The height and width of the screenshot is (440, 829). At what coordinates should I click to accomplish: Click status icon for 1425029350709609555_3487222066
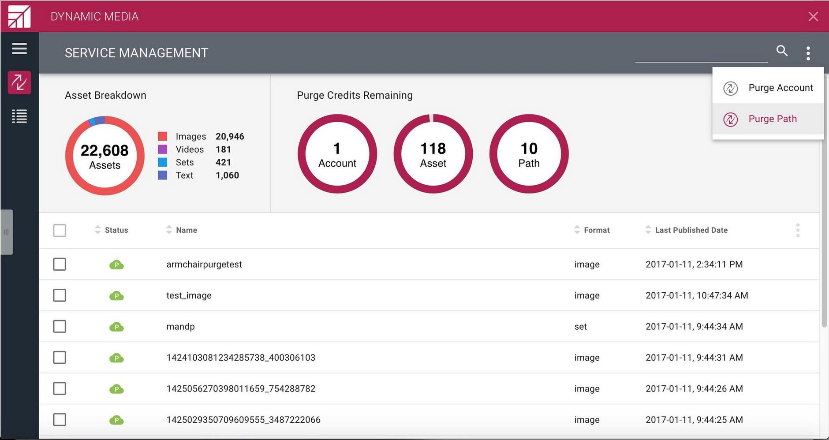point(116,420)
